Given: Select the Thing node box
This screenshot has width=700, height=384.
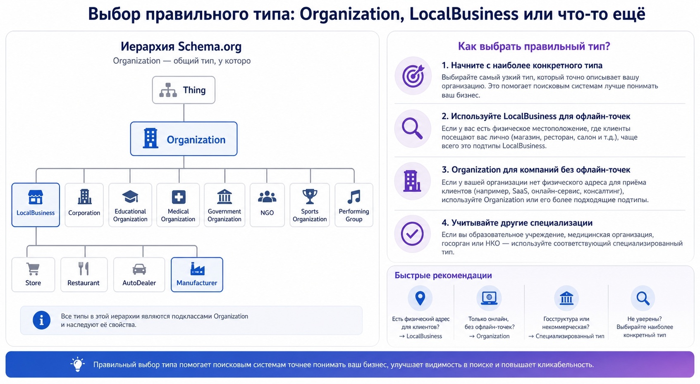Looking at the screenshot, I should pyautogui.click(x=184, y=90).
